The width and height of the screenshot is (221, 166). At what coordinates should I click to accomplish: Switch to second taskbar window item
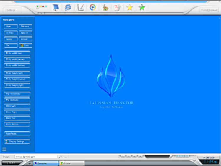(72, 163)
